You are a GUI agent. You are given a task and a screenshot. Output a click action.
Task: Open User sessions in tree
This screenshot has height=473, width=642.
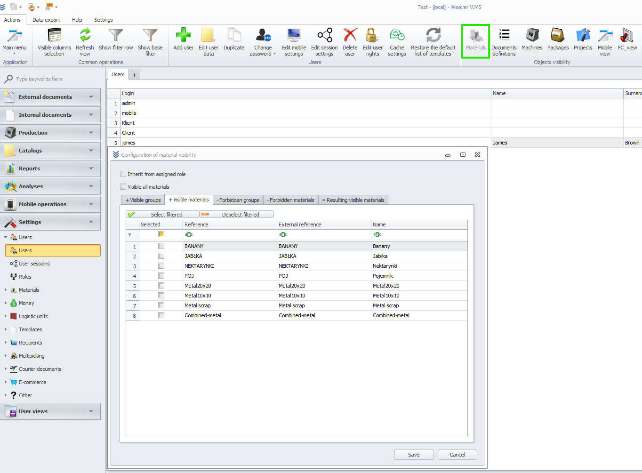34,264
